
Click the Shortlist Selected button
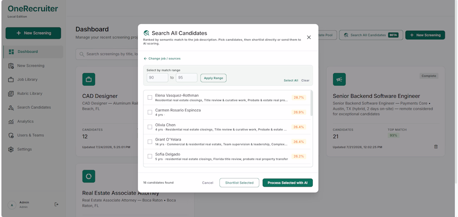click(x=239, y=183)
